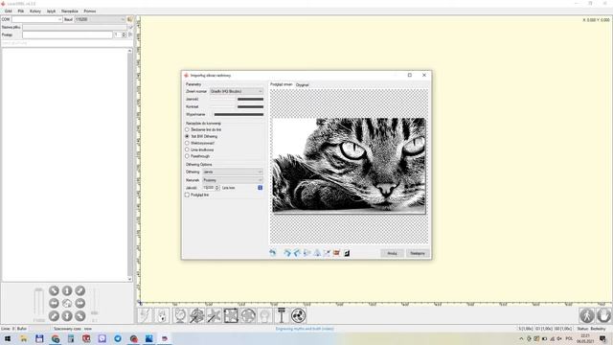Click the frame outline toolbar button

point(231,315)
